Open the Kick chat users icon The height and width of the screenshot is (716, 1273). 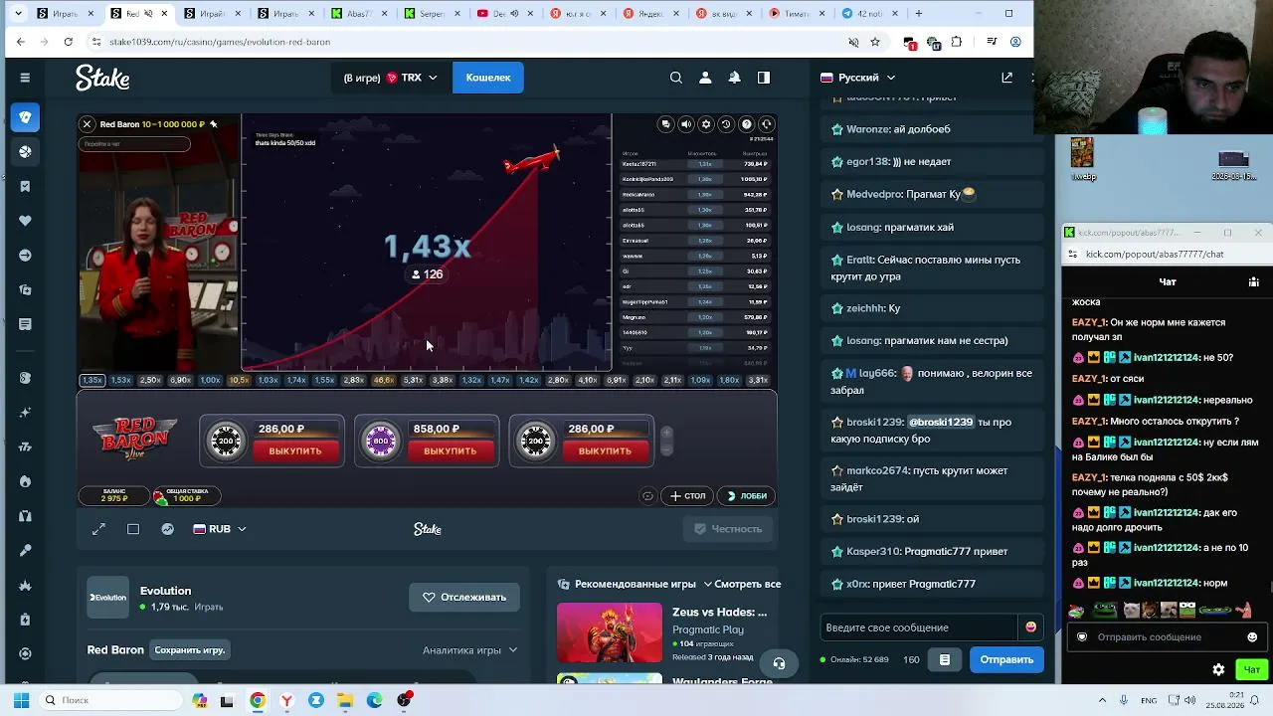[1253, 281]
